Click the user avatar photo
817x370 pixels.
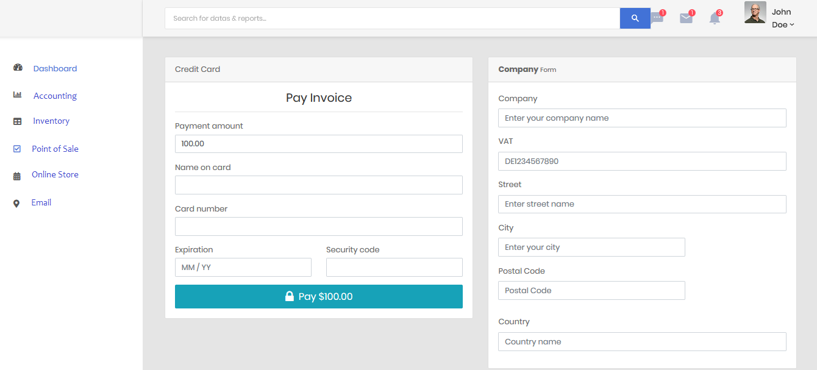coord(755,12)
